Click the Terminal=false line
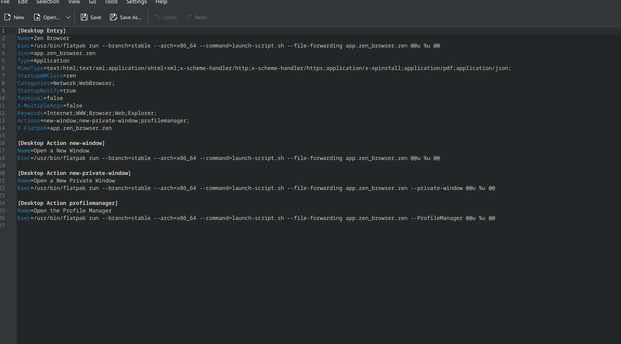621x344 pixels. click(x=40, y=98)
